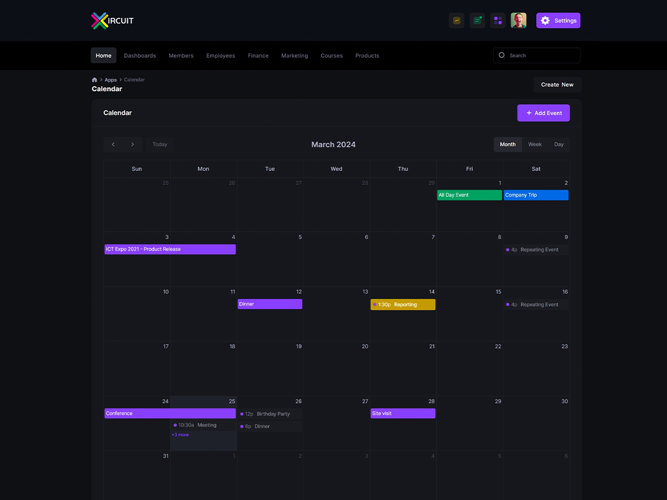The height and width of the screenshot is (500, 667).
Task: Open the chart icon in the header
Action: [x=456, y=21]
